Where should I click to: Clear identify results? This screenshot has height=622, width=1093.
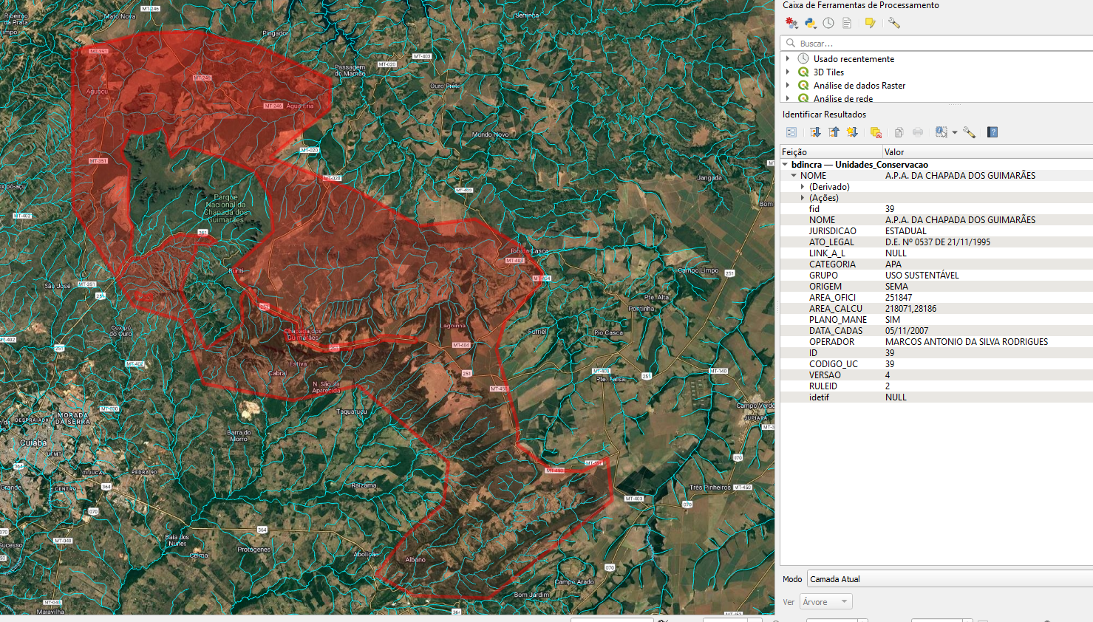click(x=876, y=132)
